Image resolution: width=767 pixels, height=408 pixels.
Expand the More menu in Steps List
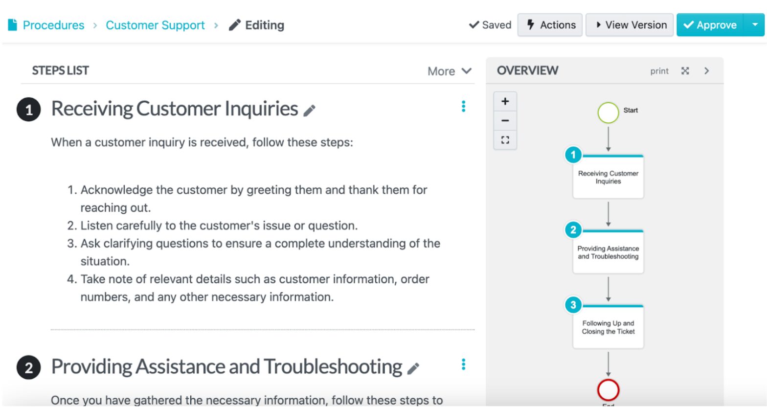click(450, 71)
